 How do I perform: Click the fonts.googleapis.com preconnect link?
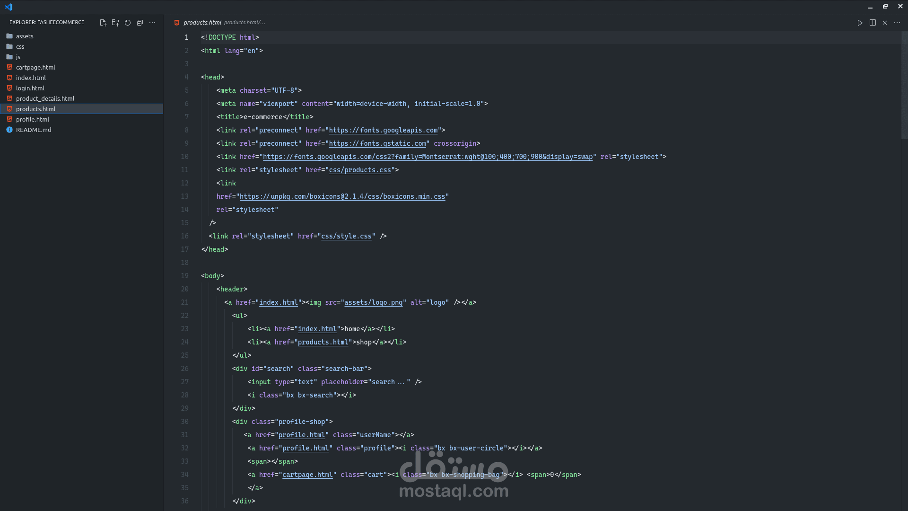click(383, 130)
